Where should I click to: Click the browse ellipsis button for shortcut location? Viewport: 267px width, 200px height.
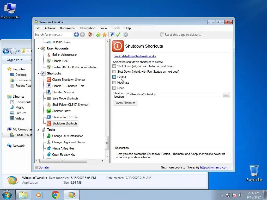click(x=226, y=95)
